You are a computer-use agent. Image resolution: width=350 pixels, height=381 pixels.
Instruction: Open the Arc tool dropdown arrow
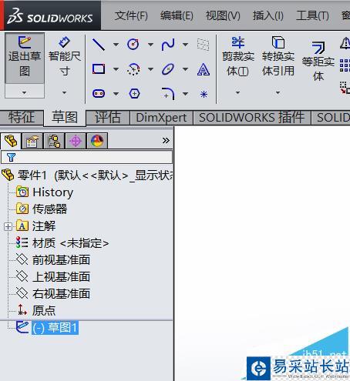pyautogui.click(x=150, y=69)
